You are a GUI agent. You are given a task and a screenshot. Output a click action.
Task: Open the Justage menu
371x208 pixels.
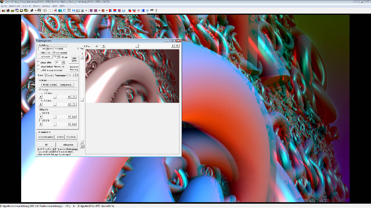click(x=46, y=6)
